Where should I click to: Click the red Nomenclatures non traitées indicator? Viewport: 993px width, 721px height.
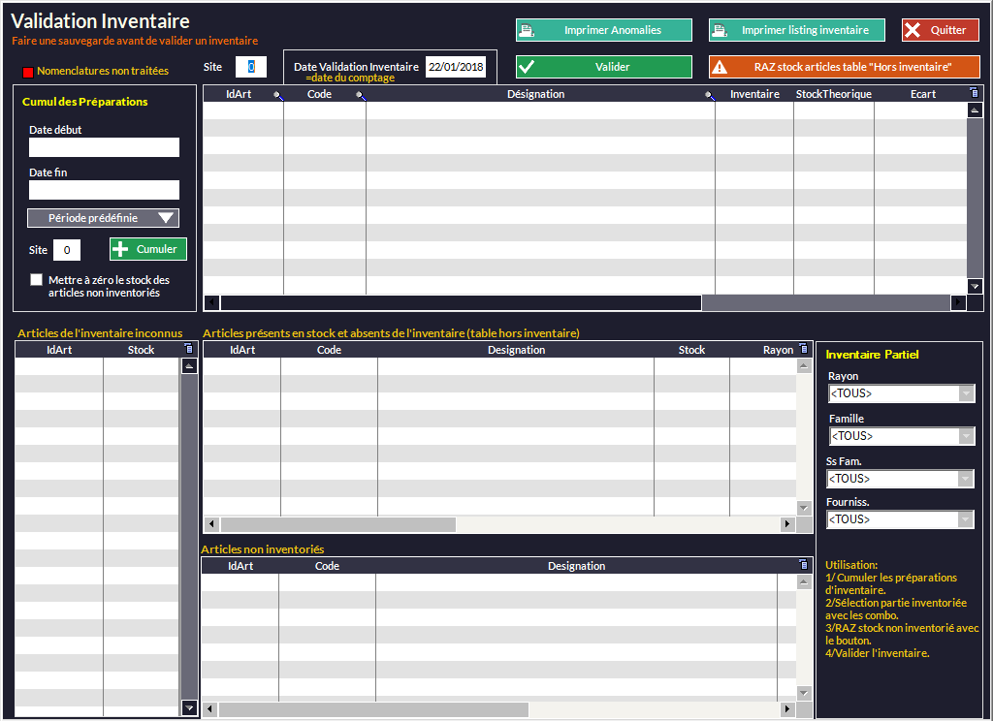tap(28, 72)
